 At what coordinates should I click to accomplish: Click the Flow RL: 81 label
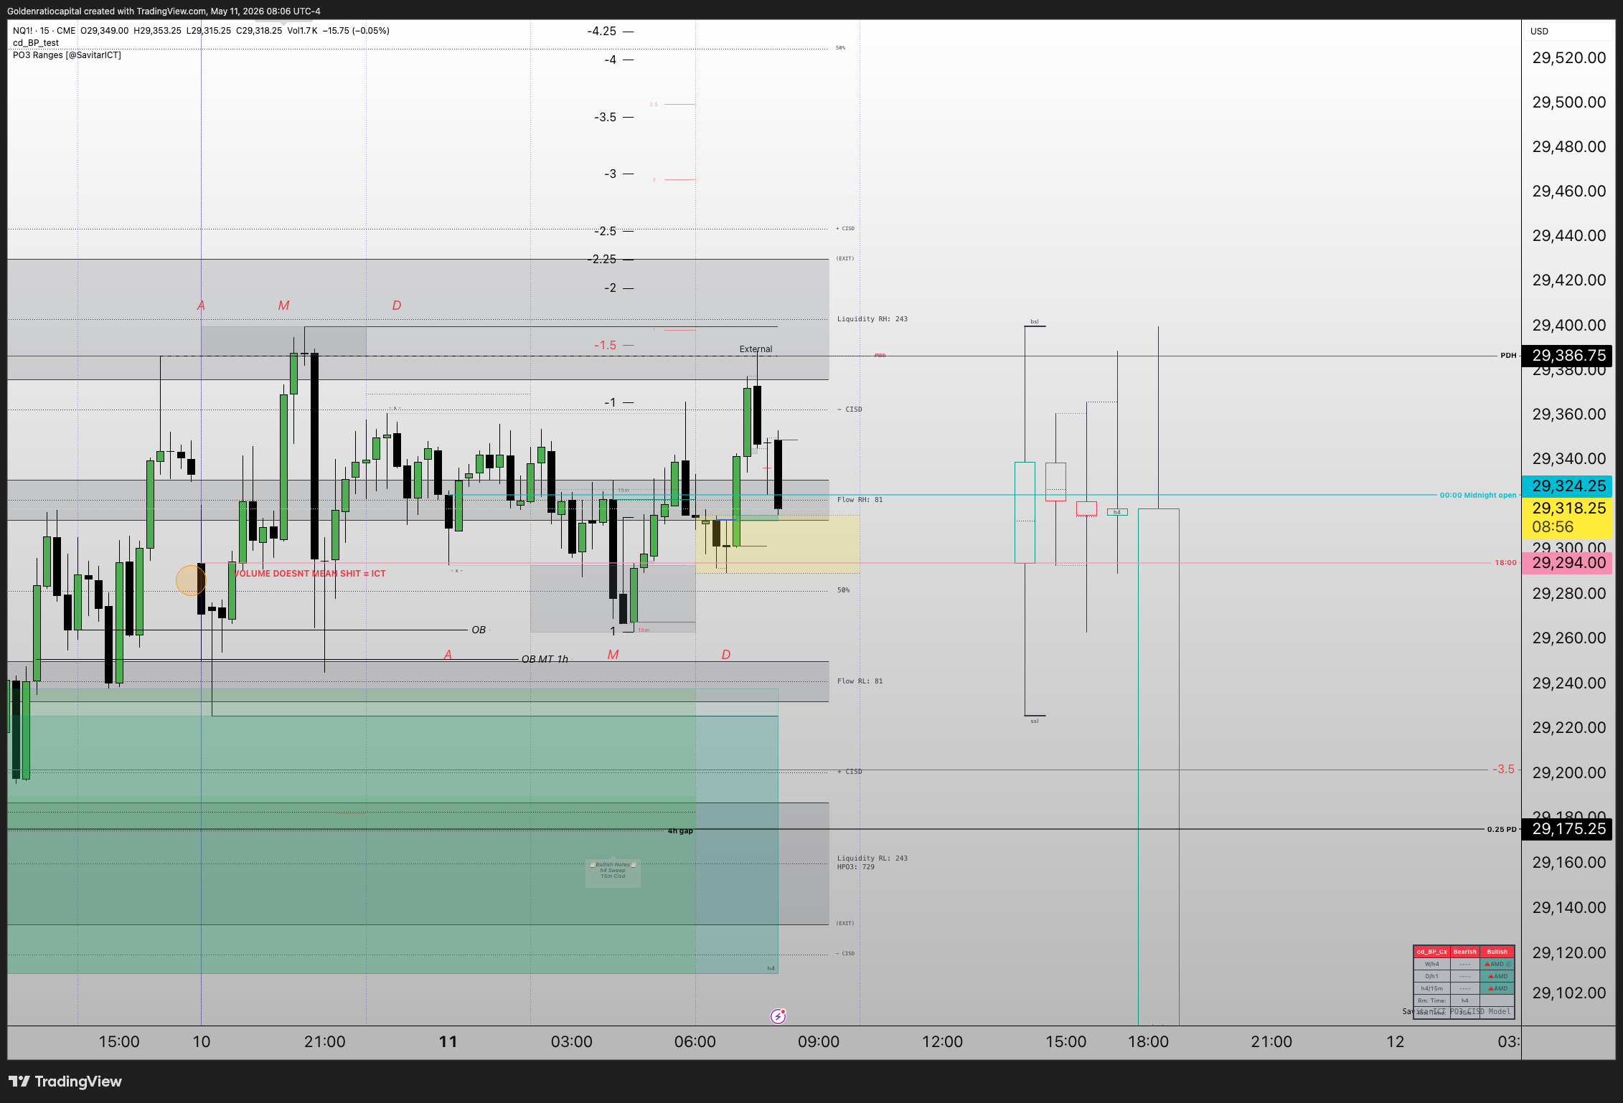[860, 681]
